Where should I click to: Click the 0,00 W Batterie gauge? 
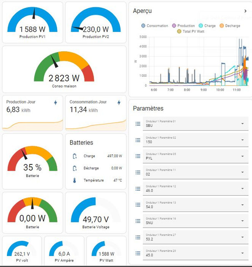(x=33, y=213)
